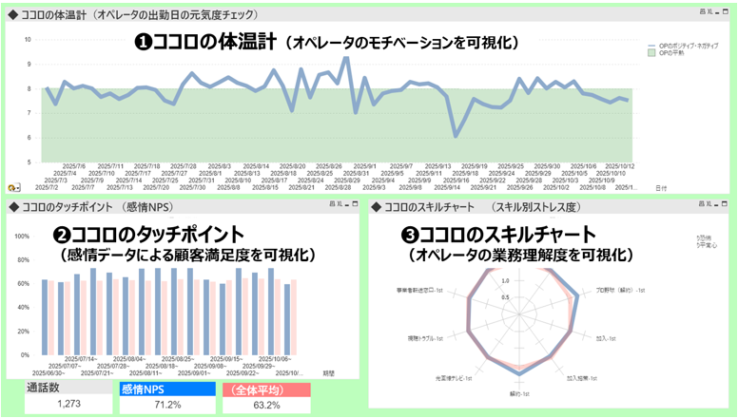Click the lowest dip point on the line chart
Image resolution: width=738 pixels, height=418 pixels.
coord(456,136)
